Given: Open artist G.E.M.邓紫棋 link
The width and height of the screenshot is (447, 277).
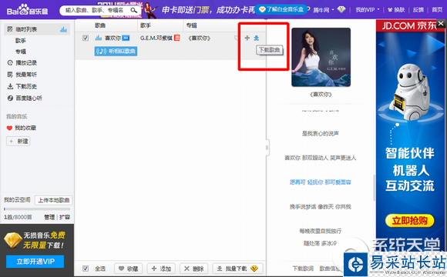Looking at the screenshot, I should coord(156,38).
